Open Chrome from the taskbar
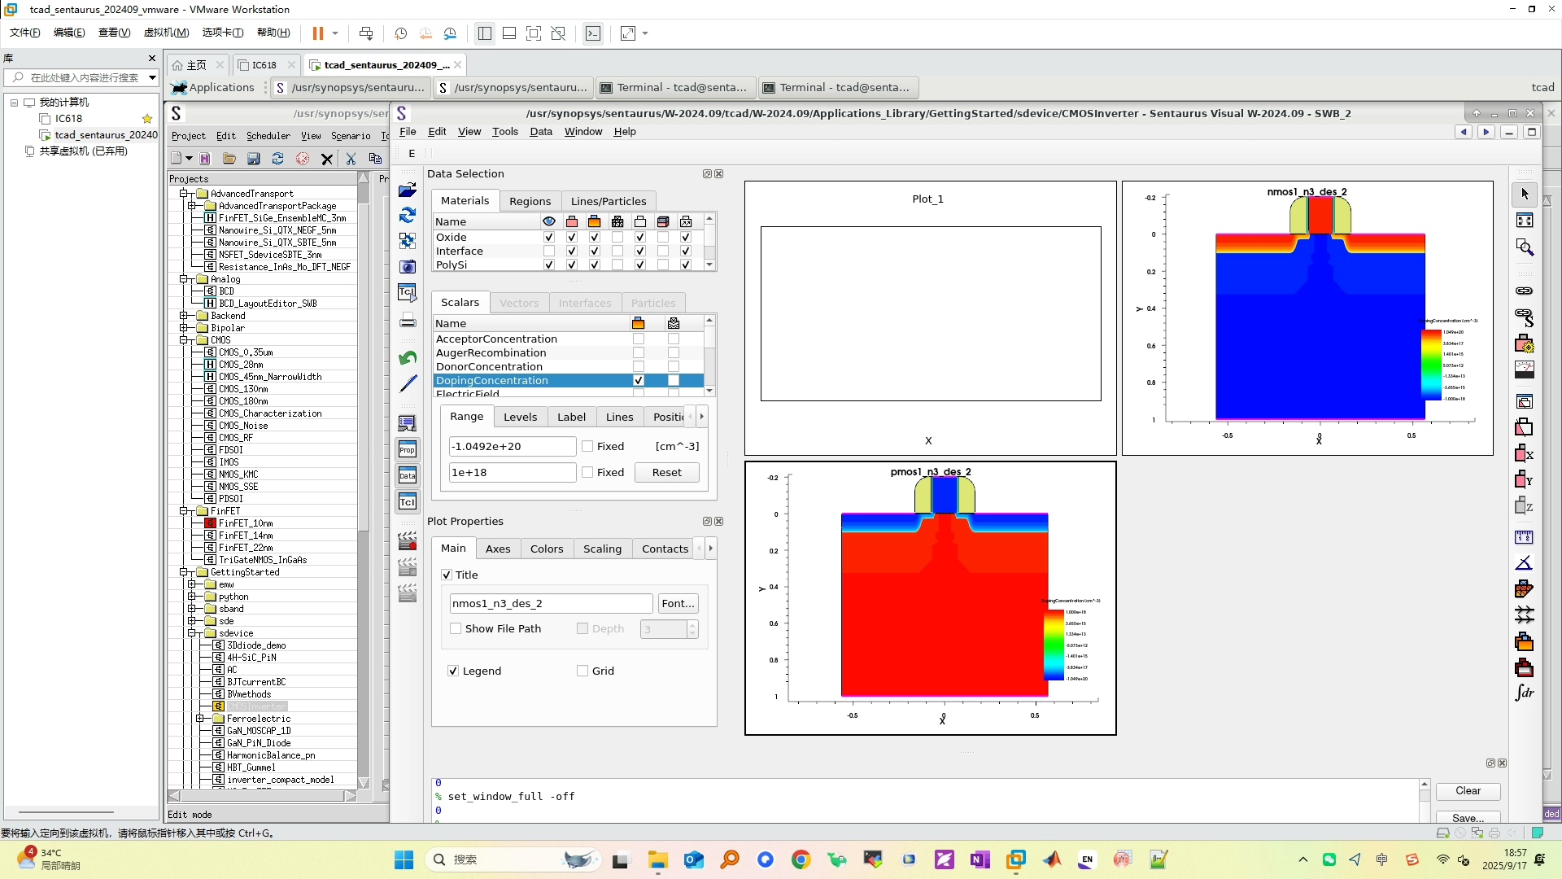This screenshot has width=1562, height=879. (x=801, y=859)
